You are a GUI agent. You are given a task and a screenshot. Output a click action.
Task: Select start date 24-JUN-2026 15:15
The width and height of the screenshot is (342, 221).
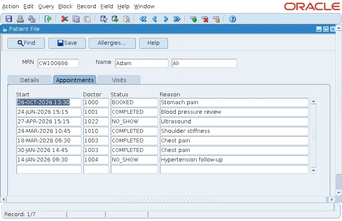[49, 112]
